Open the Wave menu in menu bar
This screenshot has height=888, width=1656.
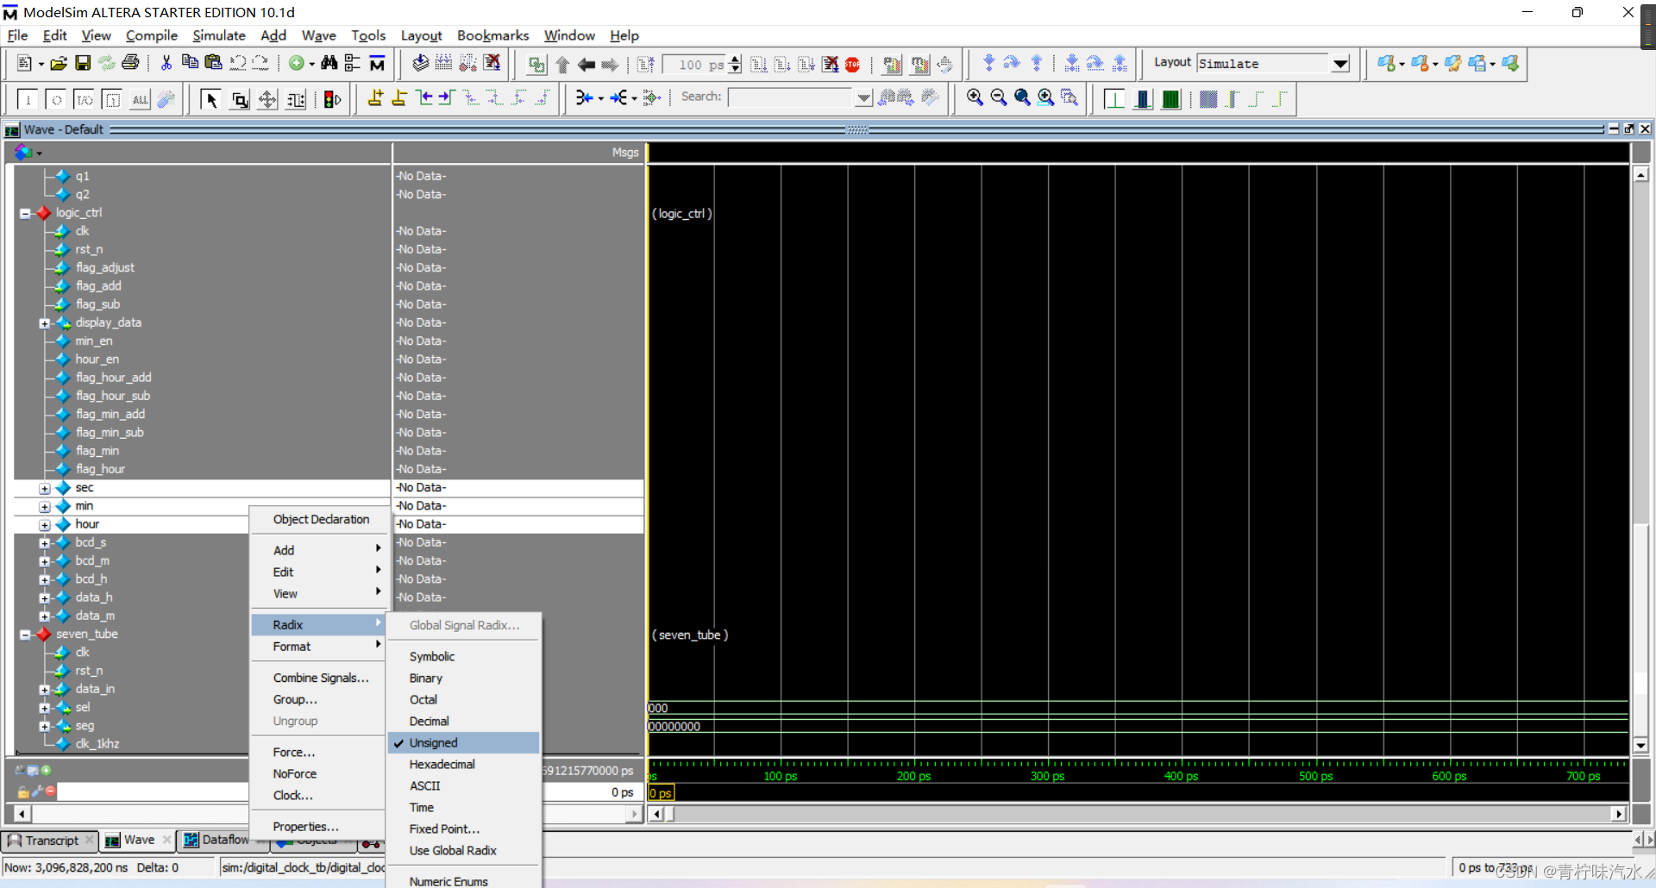tap(318, 35)
